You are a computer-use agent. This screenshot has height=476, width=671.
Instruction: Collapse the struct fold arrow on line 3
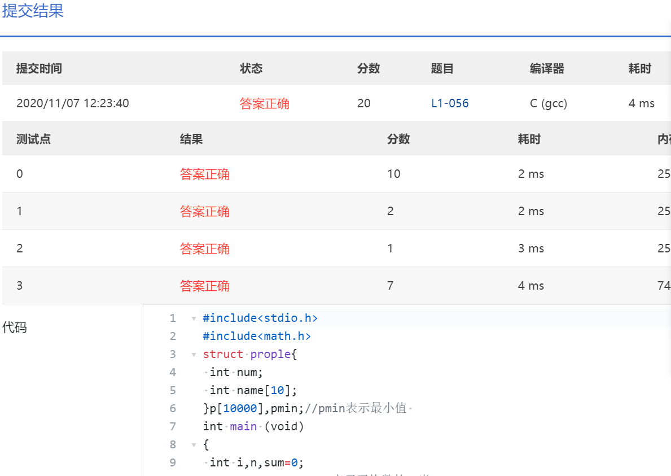point(194,355)
